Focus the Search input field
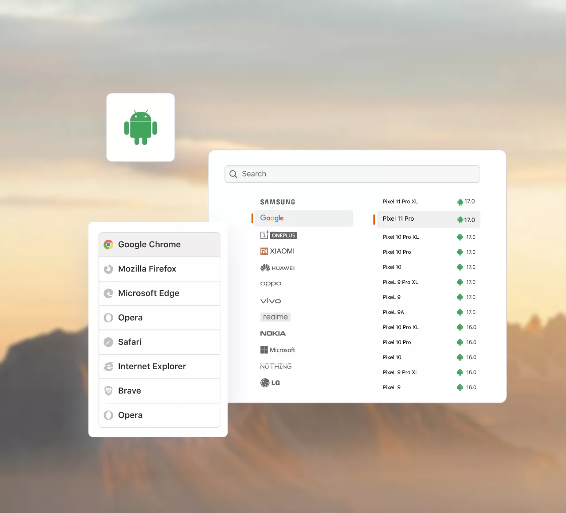Screen dimensions: 566x513 click(x=352, y=174)
